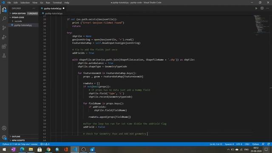Screen dimensions: 272x153
Task: Click the VS Code logo in title bar
Action: pos(3,3)
